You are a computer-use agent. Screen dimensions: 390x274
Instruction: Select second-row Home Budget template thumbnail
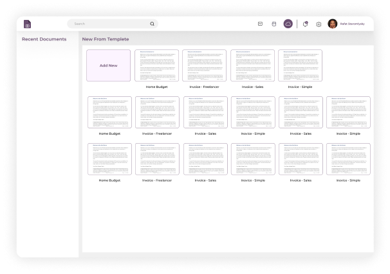[109, 112]
